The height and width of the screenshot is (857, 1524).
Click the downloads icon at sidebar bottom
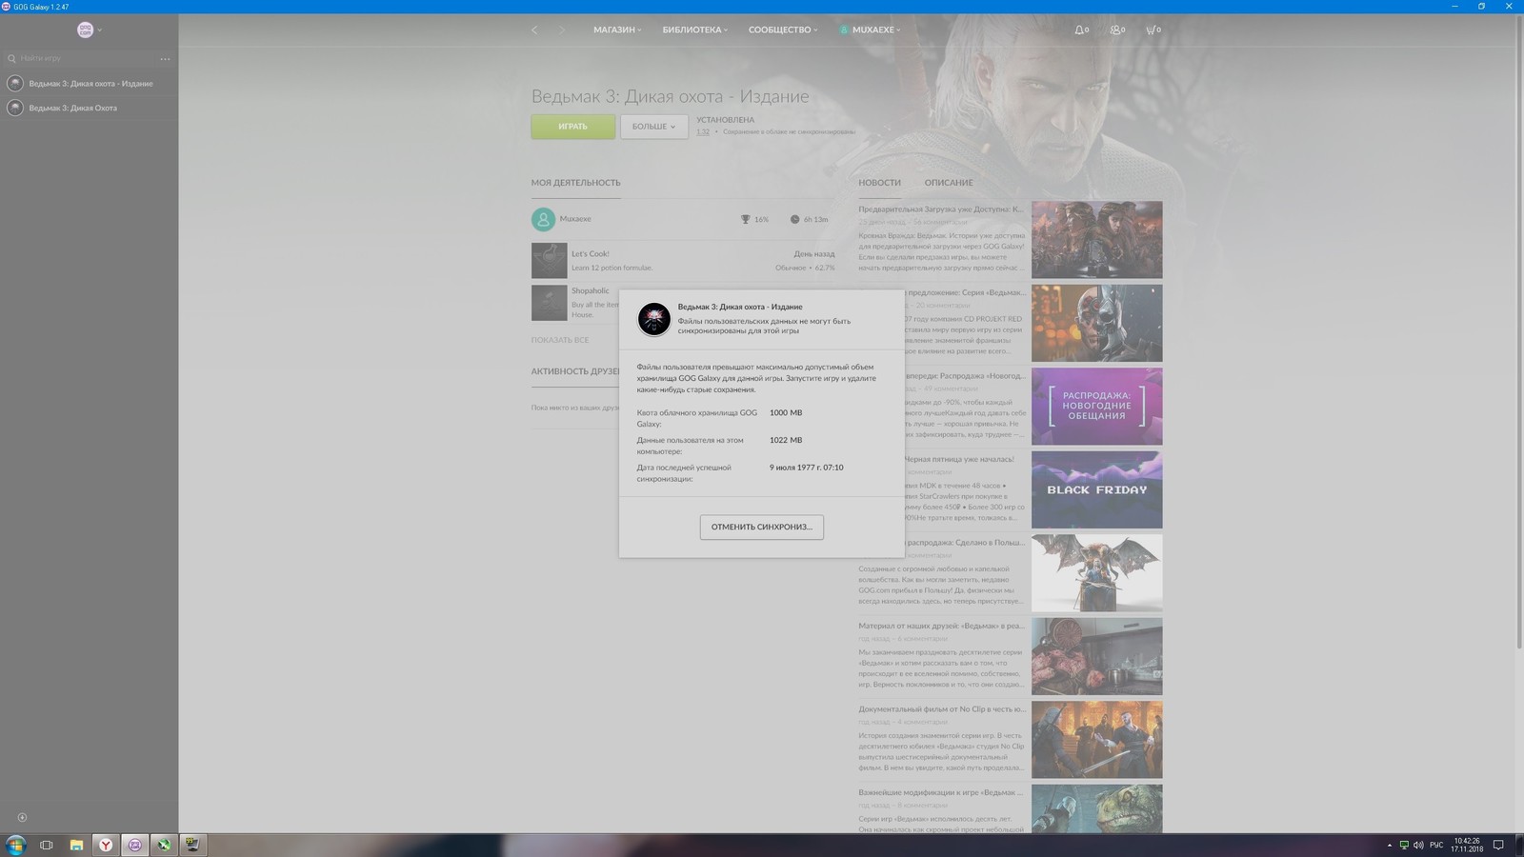[22, 817]
